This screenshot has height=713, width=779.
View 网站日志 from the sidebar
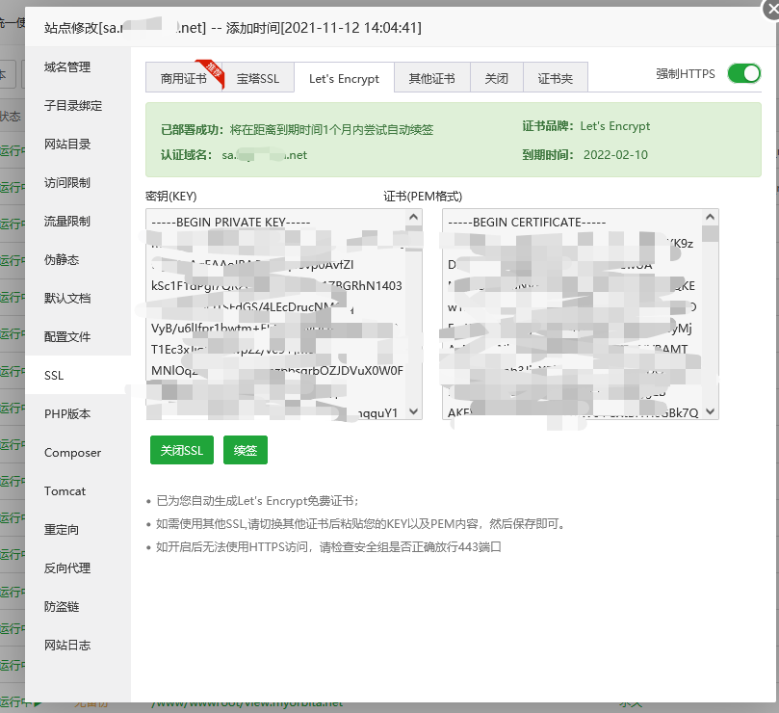point(67,646)
